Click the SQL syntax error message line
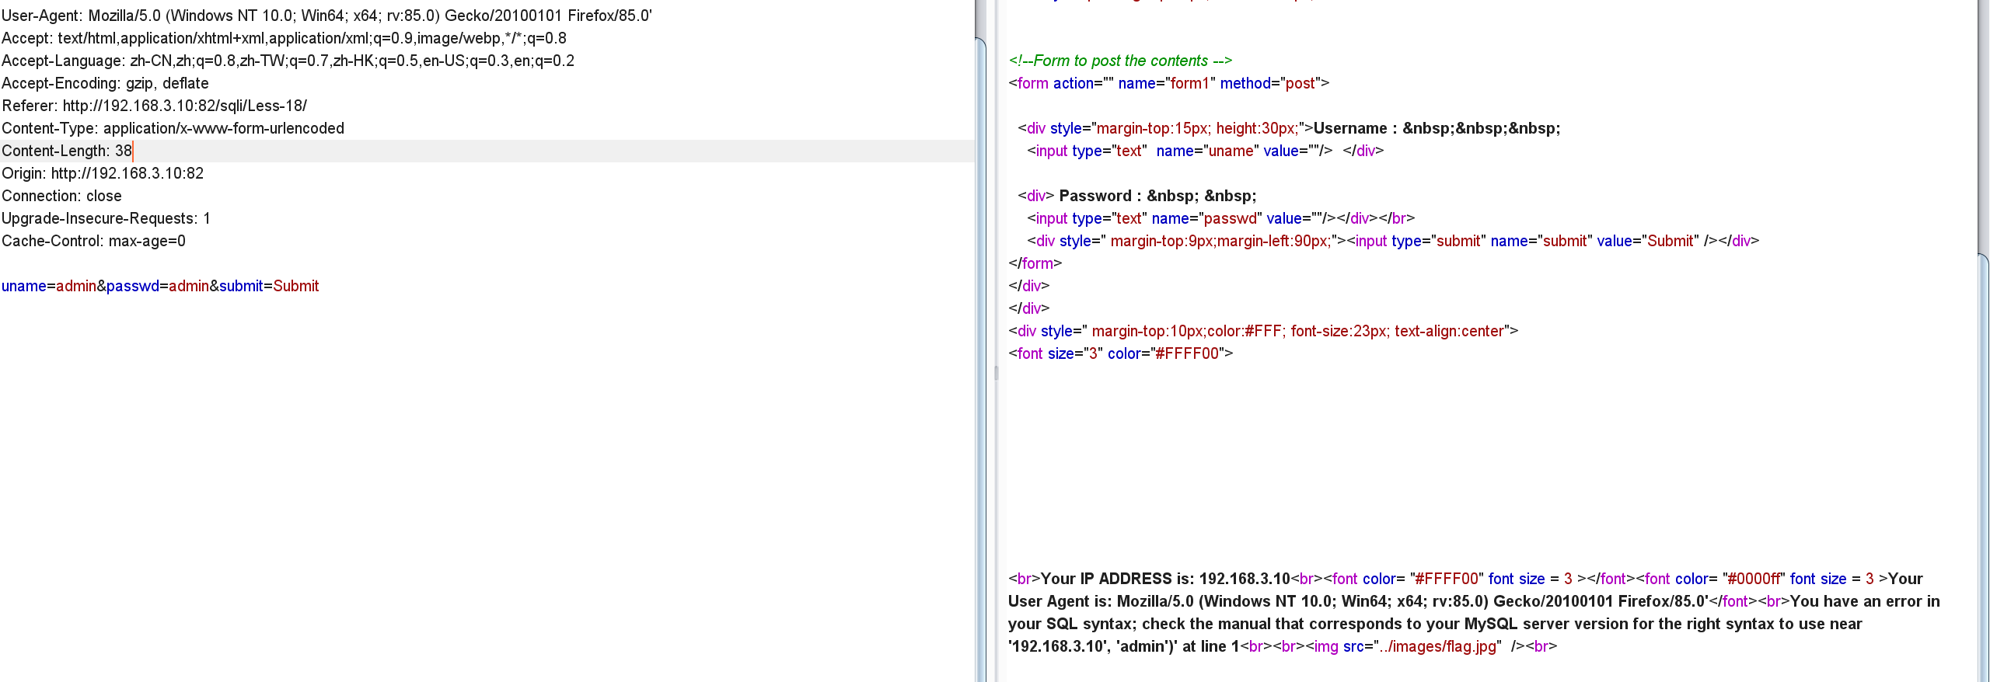This screenshot has height=682, width=1990. click(x=1435, y=624)
